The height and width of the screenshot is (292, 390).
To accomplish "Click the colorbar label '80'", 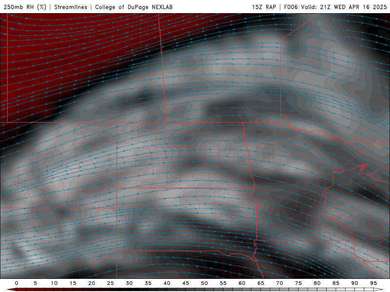I will click(317, 283).
